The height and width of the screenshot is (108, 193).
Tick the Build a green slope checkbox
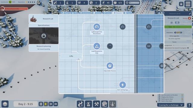[182, 99]
